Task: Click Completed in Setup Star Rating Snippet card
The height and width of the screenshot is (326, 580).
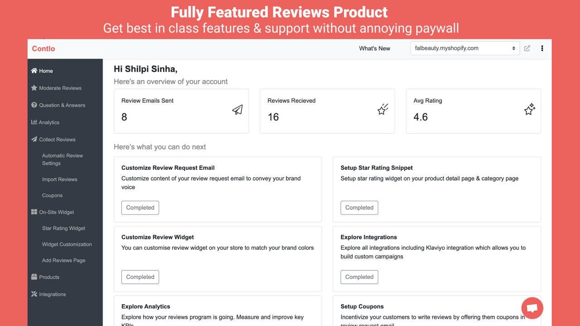Action: point(359,207)
